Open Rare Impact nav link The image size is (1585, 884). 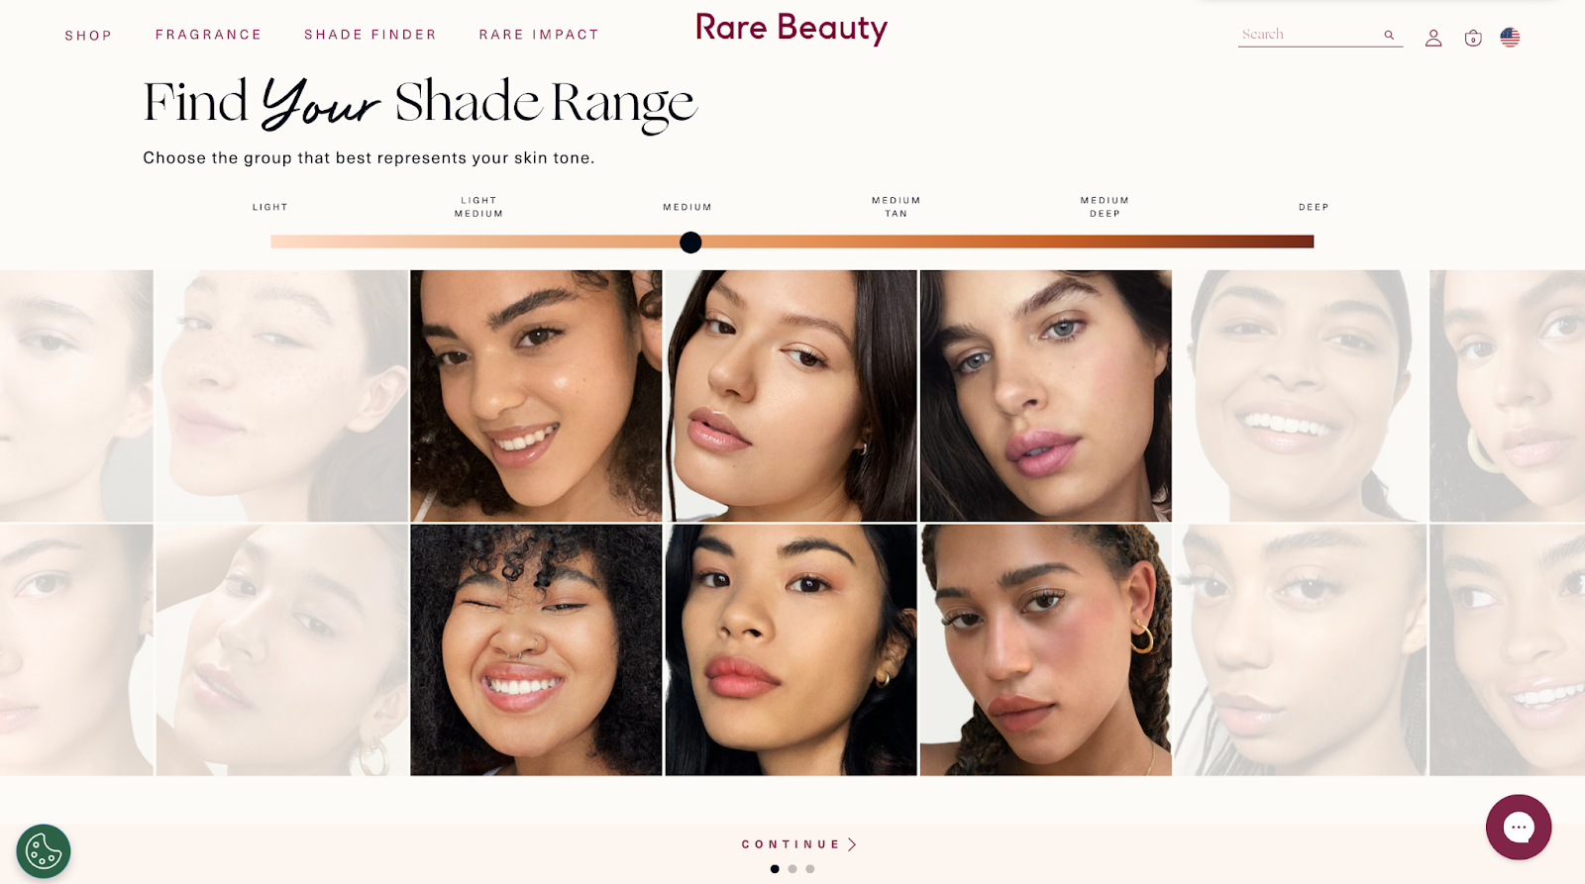[539, 35]
